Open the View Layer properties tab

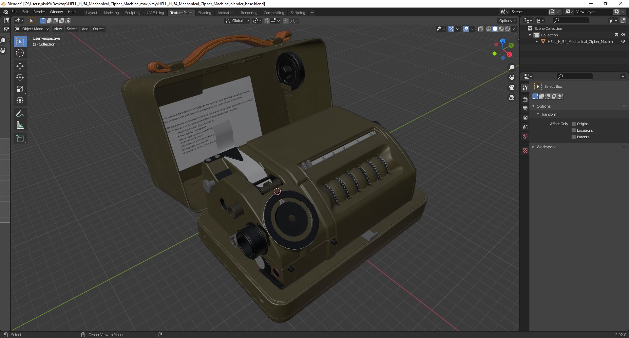(525, 118)
